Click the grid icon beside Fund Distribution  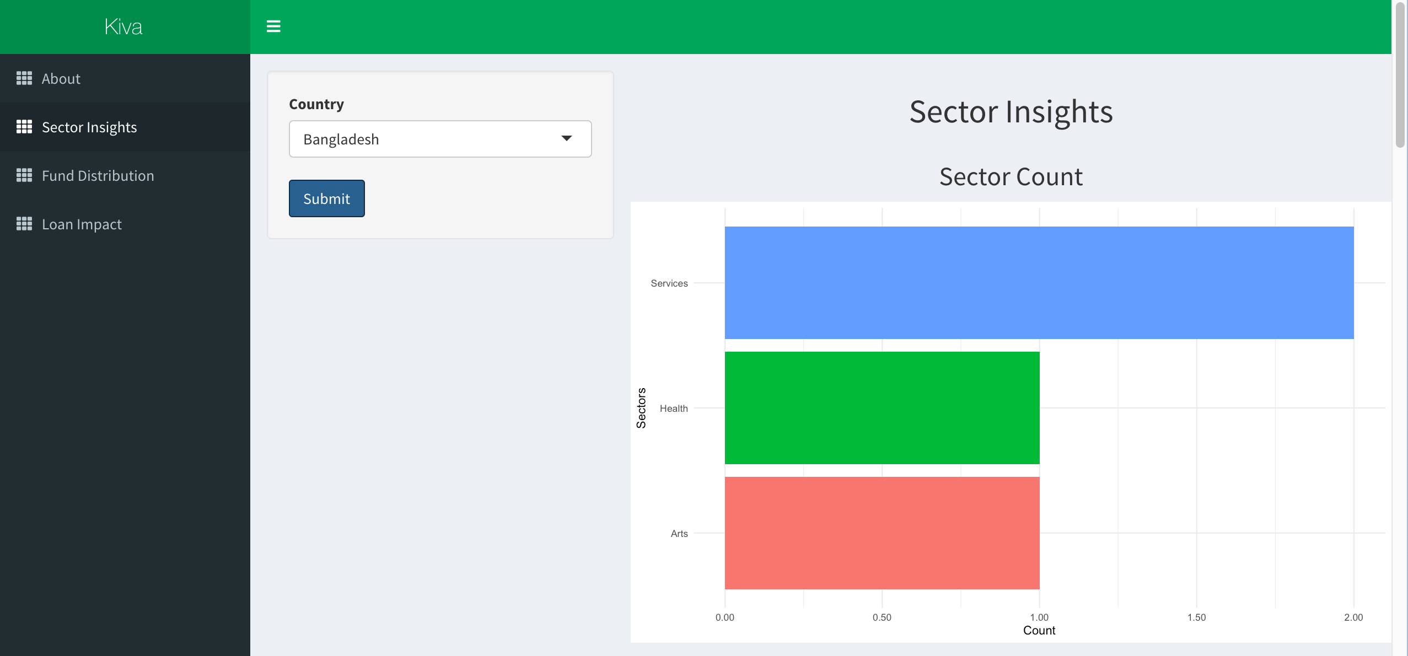click(24, 175)
